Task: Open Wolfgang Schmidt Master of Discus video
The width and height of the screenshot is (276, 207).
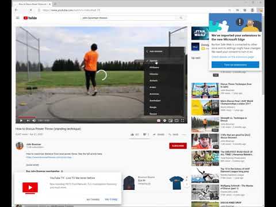Action: point(205,192)
